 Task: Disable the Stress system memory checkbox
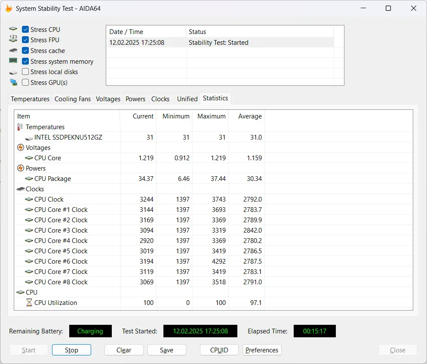(x=25, y=61)
